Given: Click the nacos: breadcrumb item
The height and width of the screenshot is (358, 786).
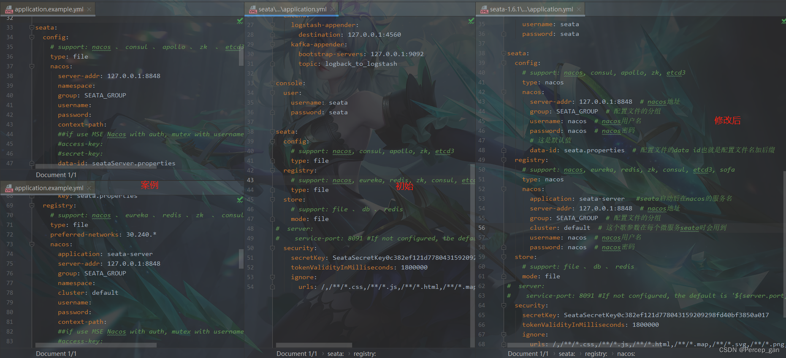Looking at the screenshot, I should pyautogui.click(x=626, y=353).
